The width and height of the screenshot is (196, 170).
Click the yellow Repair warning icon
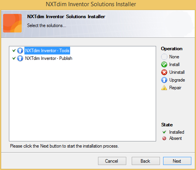164,88
